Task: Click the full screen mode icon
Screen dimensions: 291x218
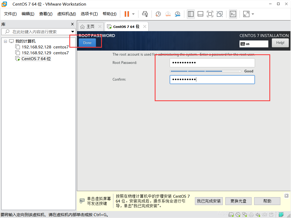Action: coord(210,14)
